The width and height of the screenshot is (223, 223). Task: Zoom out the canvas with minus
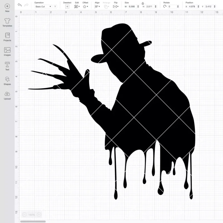tap(24, 214)
